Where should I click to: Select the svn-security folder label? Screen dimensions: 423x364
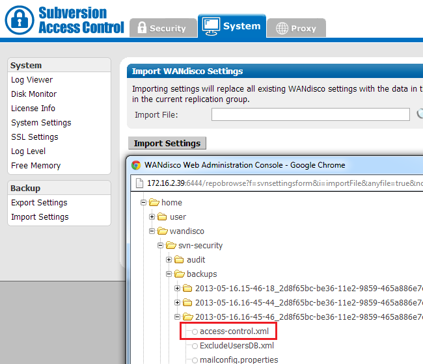tap(200, 245)
